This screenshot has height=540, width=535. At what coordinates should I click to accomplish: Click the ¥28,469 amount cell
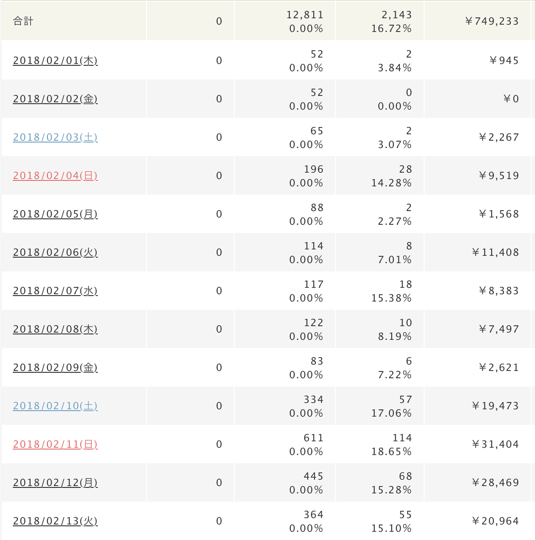477,482
